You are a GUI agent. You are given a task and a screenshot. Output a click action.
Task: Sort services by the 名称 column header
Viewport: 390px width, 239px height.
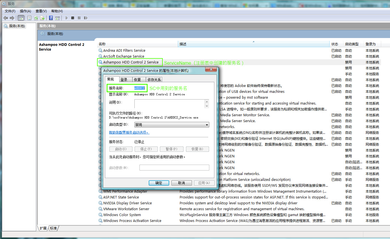pos(137,44)
